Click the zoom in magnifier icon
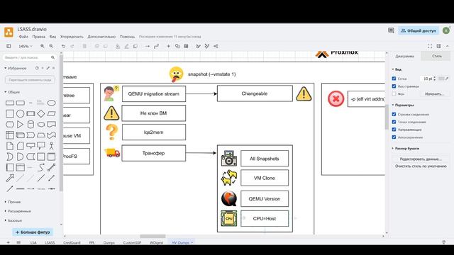Screen dimensions: 454x255 pyautogui.click(x=43, y=46)
